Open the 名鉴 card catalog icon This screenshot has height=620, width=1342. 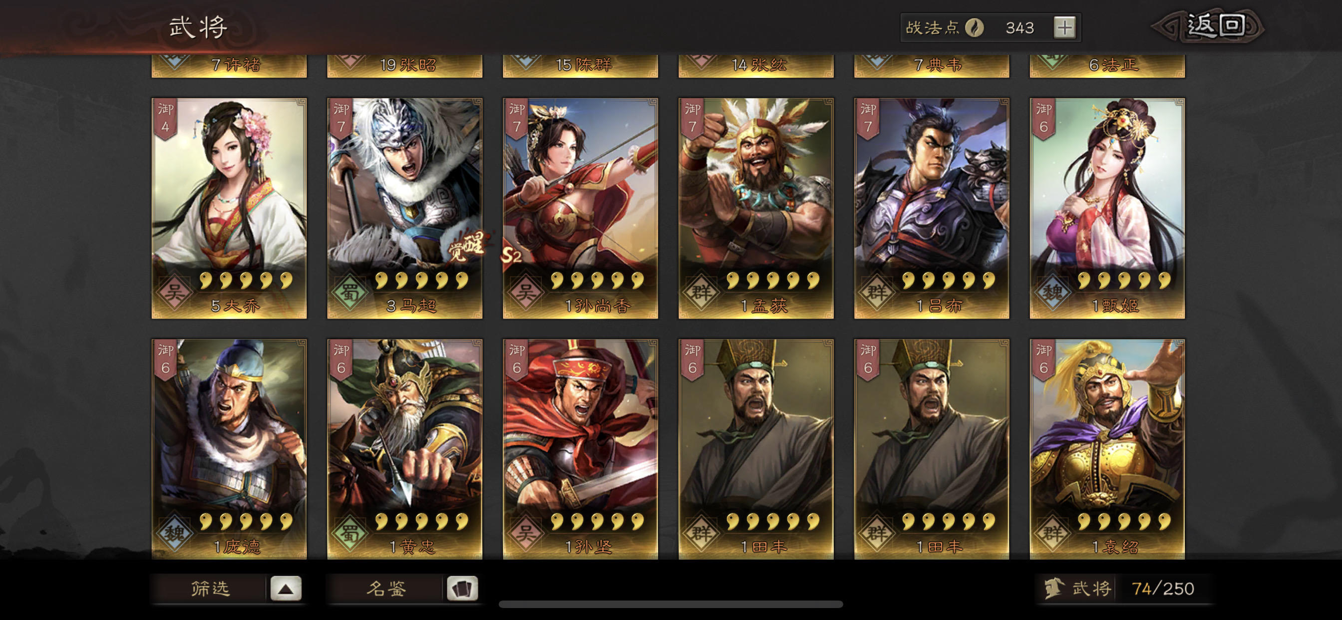[x=462, y=589]
